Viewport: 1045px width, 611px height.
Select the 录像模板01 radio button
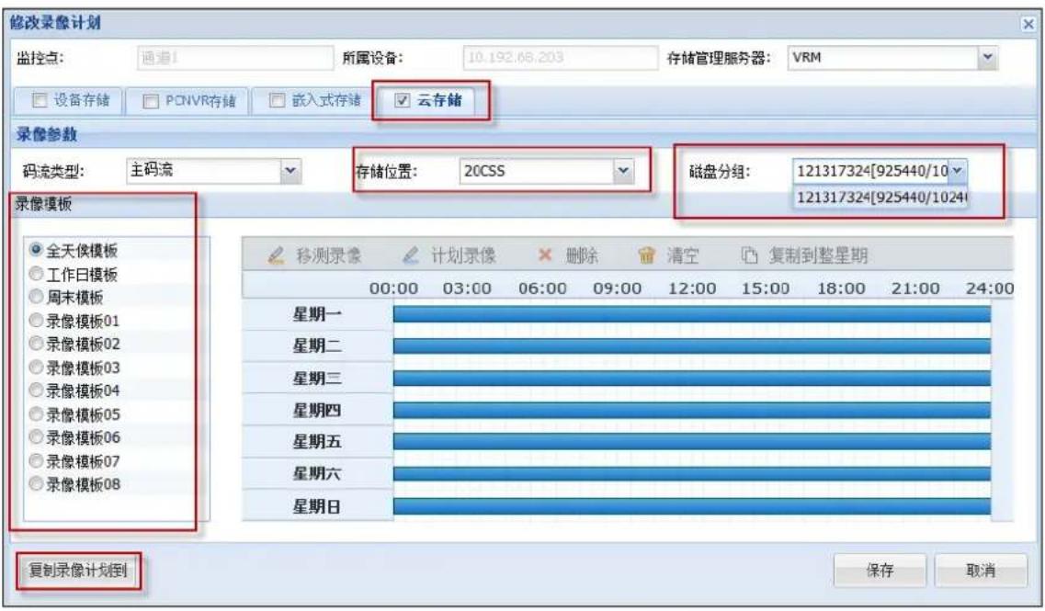pos(36,321)
